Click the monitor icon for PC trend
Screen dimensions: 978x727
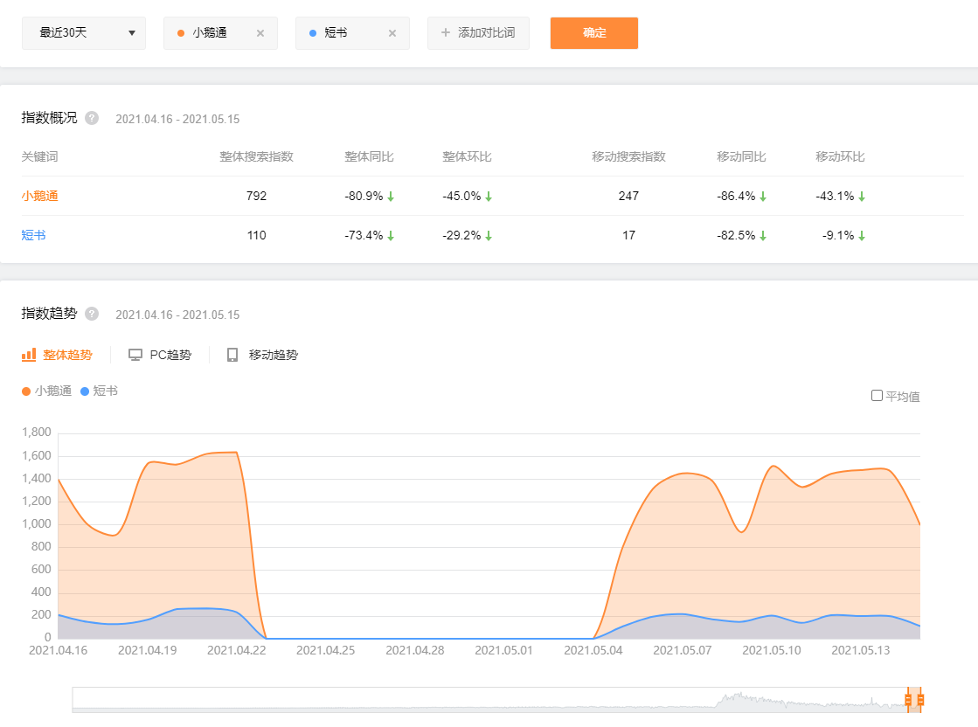pyautogui.click(x=135, y=355)
